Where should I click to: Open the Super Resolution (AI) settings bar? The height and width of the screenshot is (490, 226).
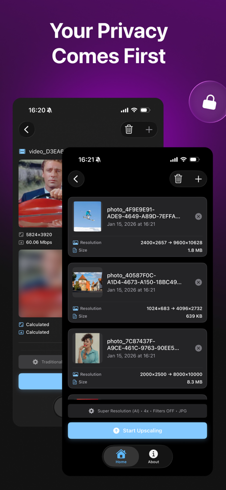(x=137, y=411)
